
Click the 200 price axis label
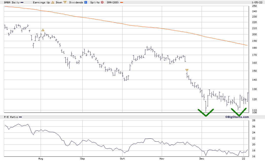click(254, 34)
